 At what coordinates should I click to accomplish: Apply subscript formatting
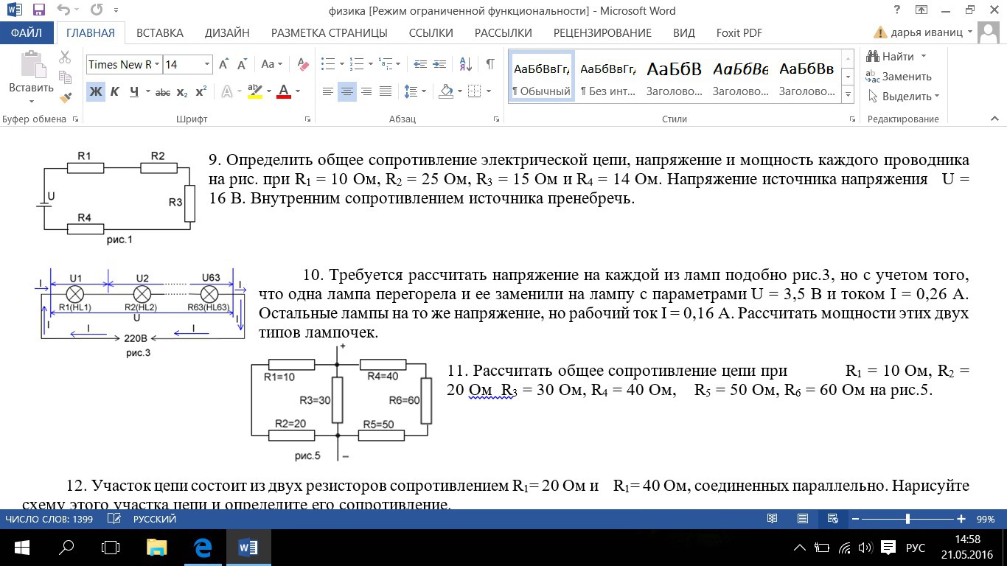182,92
